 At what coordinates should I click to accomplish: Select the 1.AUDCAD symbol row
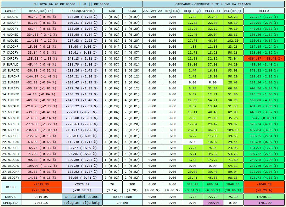11,17
